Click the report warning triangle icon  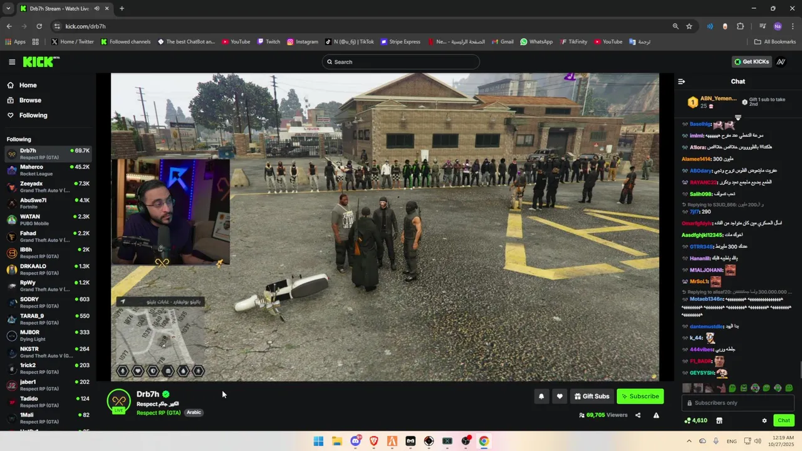coord(656,415)
